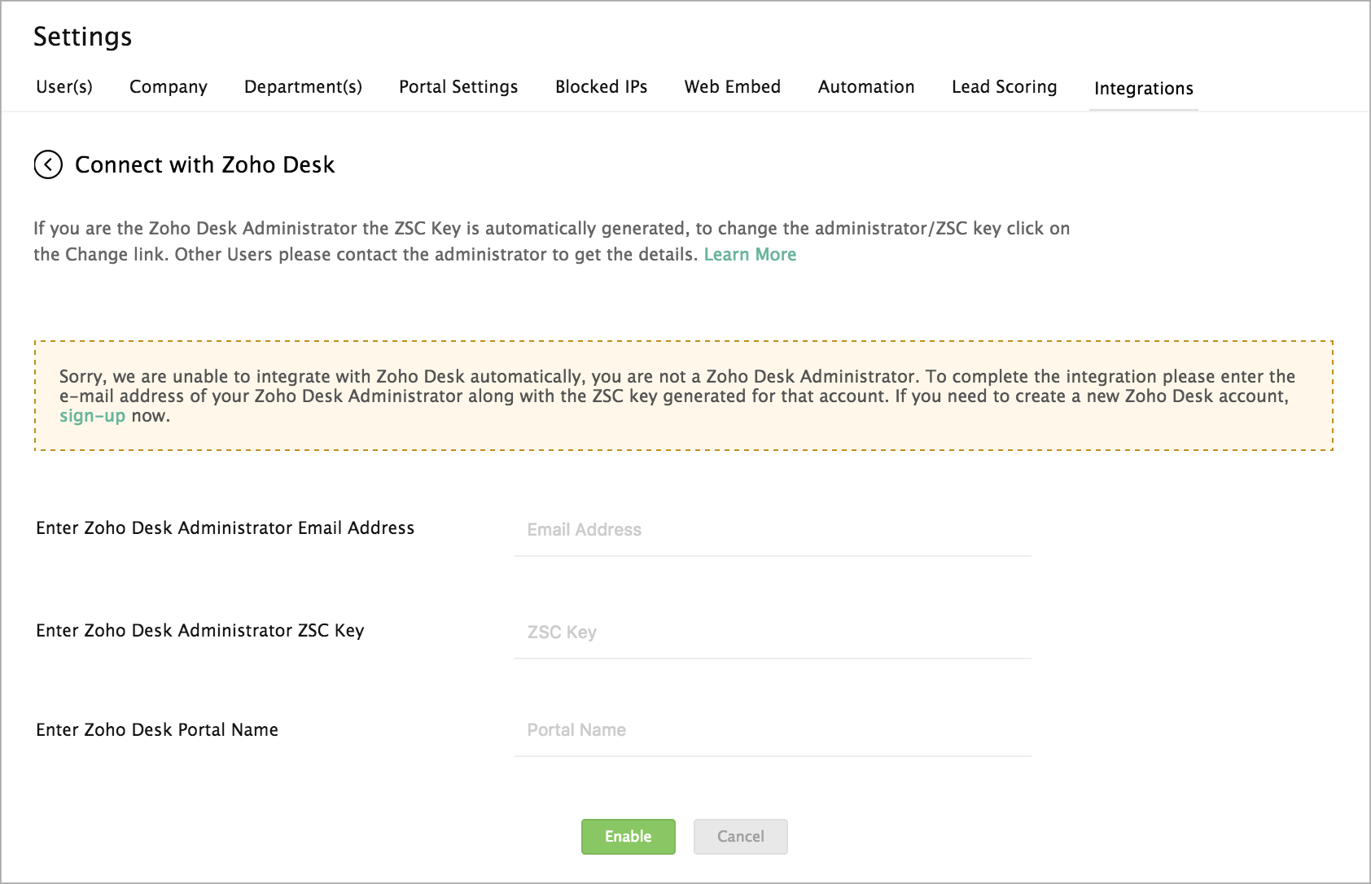Click the Connect with Zoho Desk heading
This screenshot has height=884, width=1371.
(x=204, y=164)
